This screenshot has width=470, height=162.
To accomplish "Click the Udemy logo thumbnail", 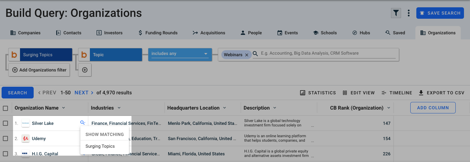I will click(x=25, y=138).
